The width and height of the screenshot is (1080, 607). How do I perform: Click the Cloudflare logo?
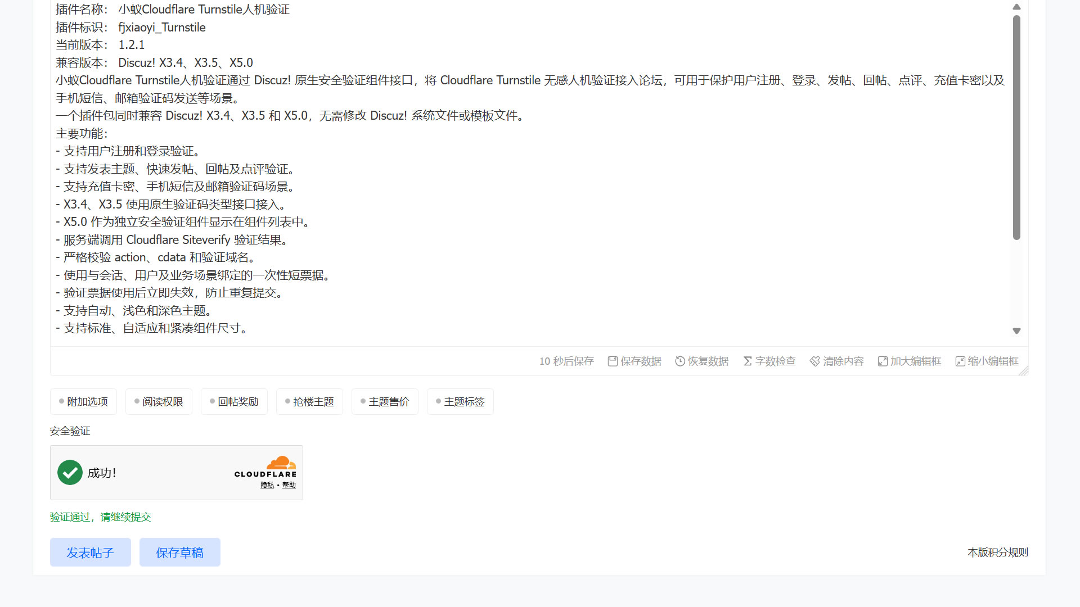[x=265, y=468]
